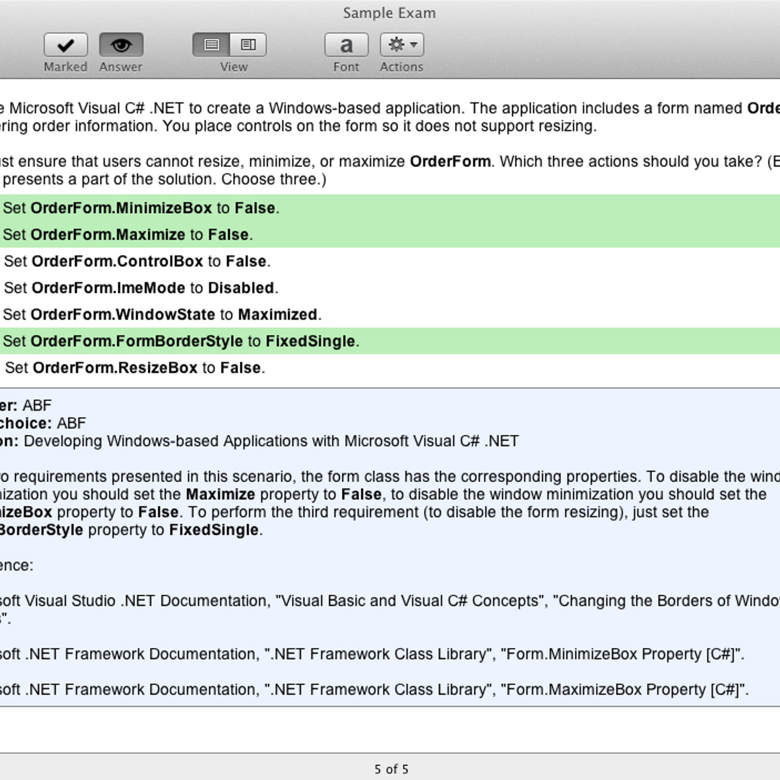The image size is (780, 780).
Task: Click the 5 of 5 page indicator
Action: [391, 769]
